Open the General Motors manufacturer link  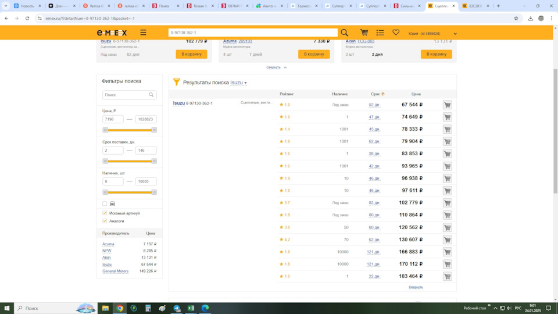click(x=115, y=272)
